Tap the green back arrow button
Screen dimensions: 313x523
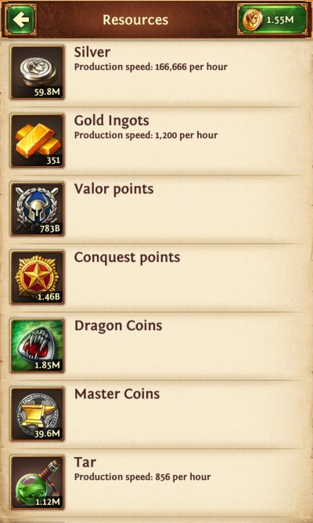[20, 20]
